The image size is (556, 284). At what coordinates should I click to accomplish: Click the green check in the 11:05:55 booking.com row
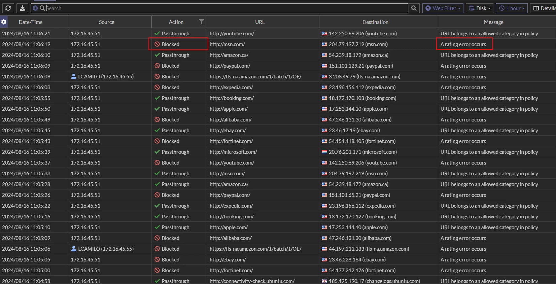click(x=157, y=98)
